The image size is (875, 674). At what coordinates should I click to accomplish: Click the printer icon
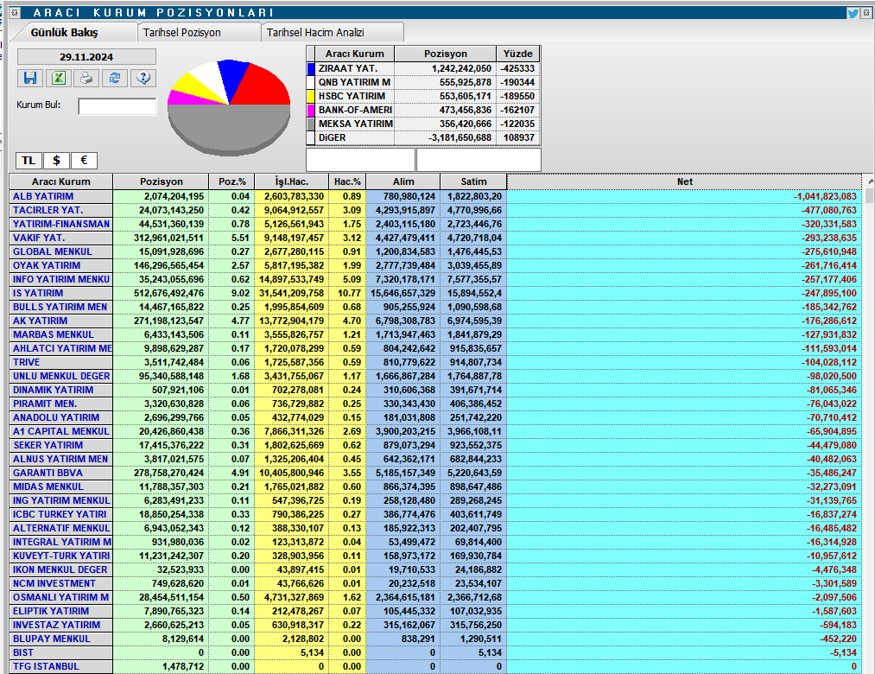(86, 78)
